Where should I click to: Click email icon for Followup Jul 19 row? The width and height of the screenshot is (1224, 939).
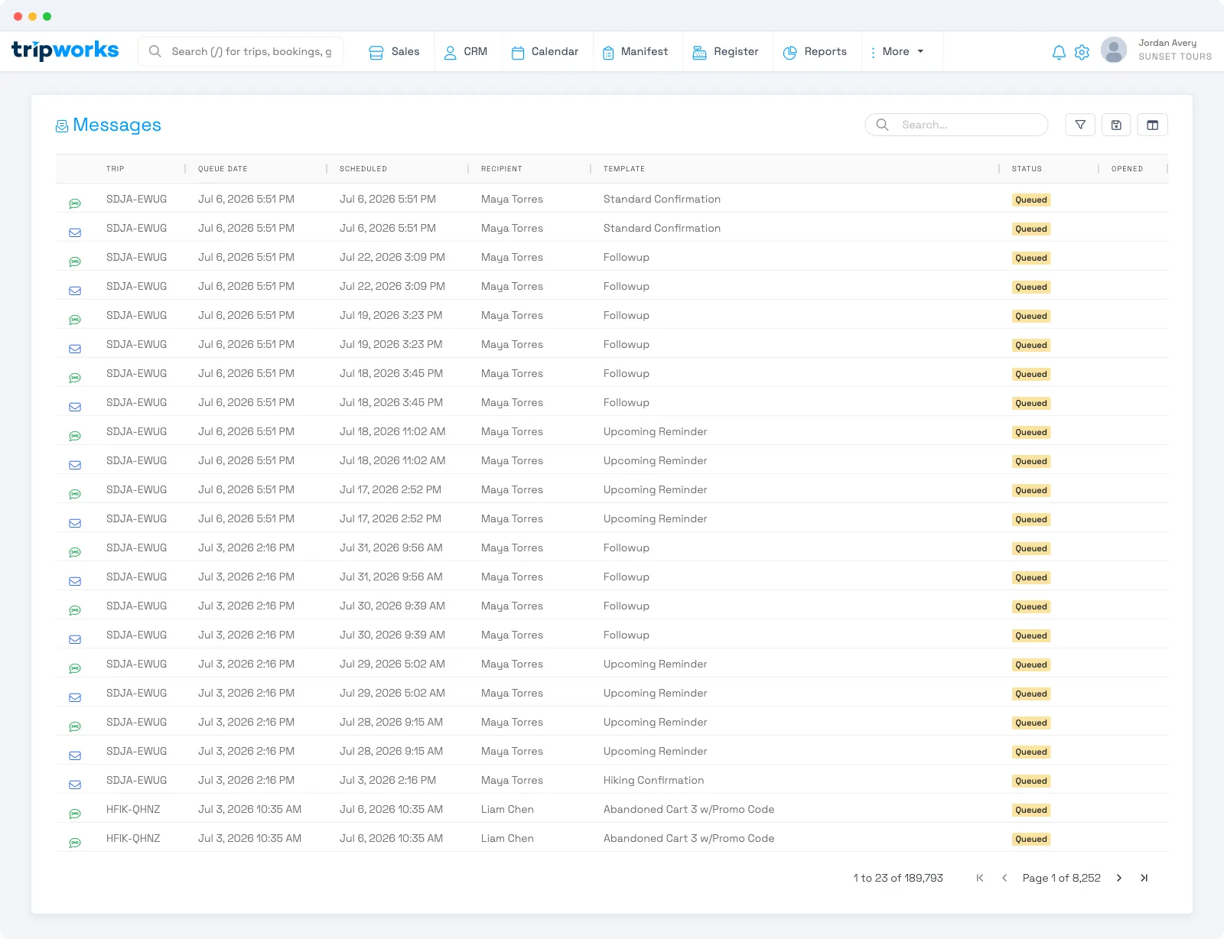pos(75,349)
